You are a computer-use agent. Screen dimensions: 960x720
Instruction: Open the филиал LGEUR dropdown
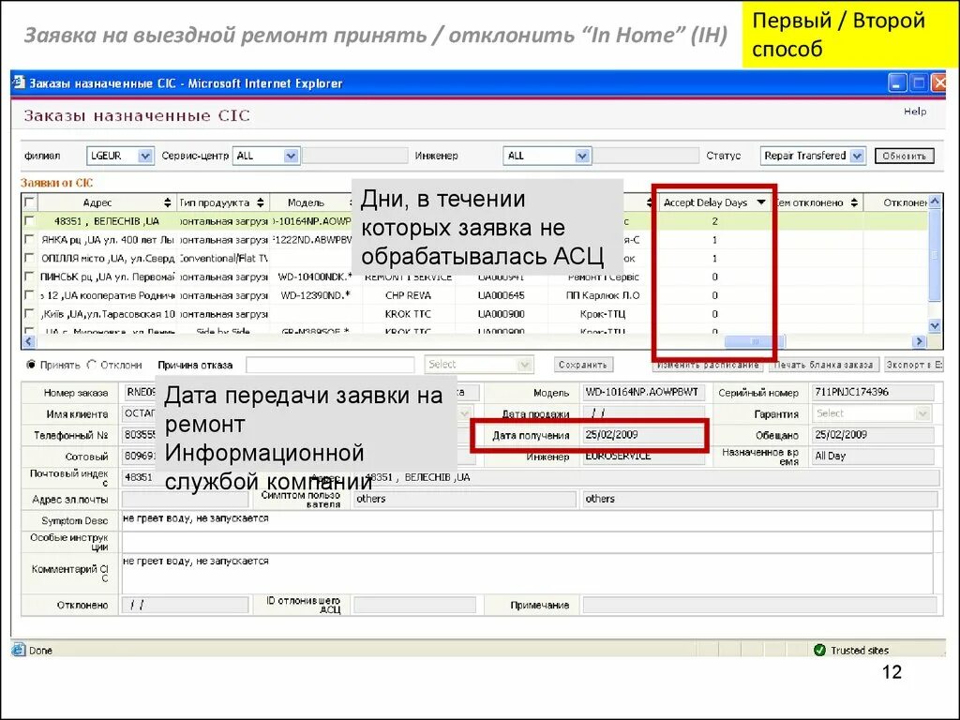point(145,156)
